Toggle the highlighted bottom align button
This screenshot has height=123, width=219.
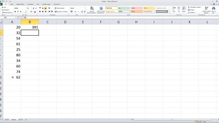tap(46, 8)
